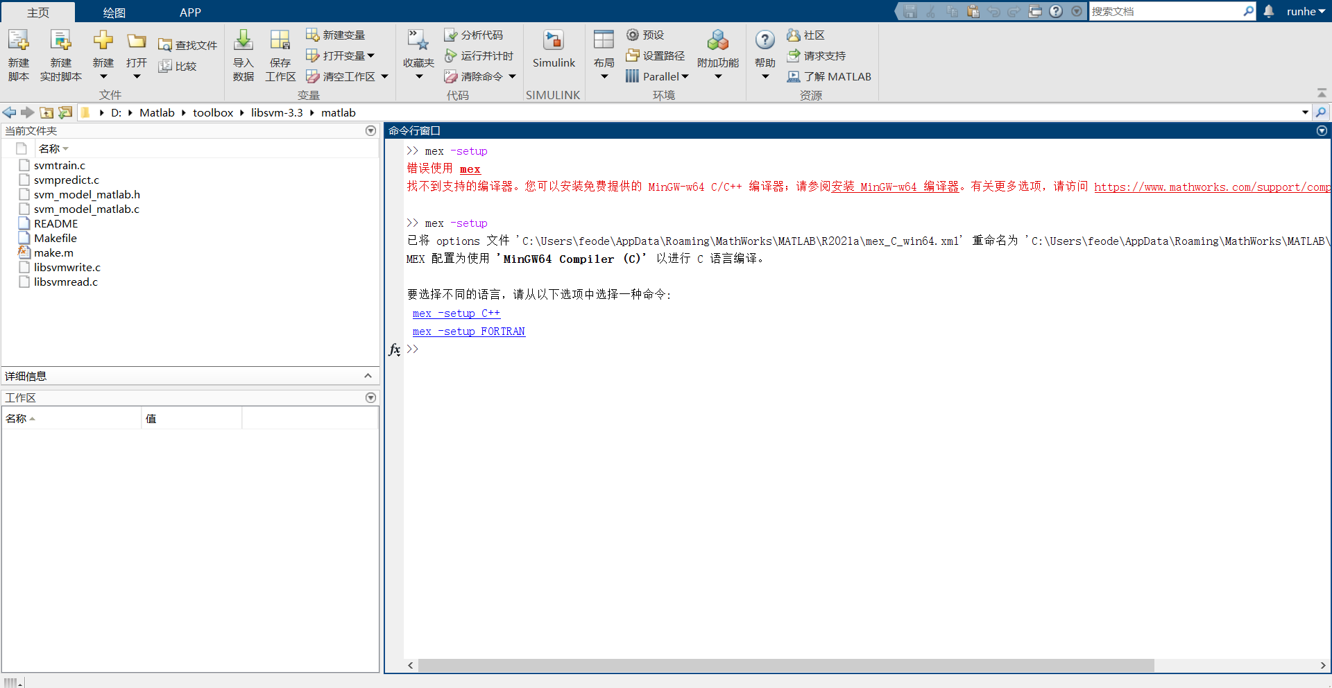Click the quick access help question-mark icon

coord(1056,11)
